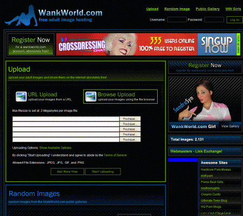The width and height of the screenshot is (243, 216).
Task: Click the Allowed File Extensions text line
Action: 48,163
